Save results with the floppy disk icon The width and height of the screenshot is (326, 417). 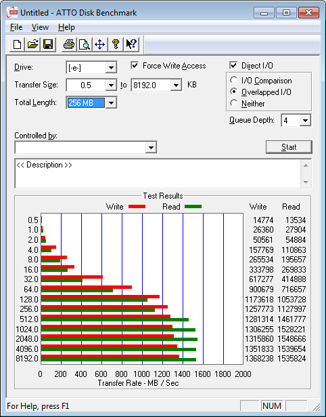click(48, 44)
